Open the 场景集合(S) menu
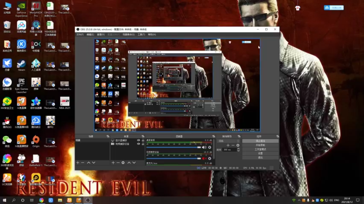 [x=128, y=34]
